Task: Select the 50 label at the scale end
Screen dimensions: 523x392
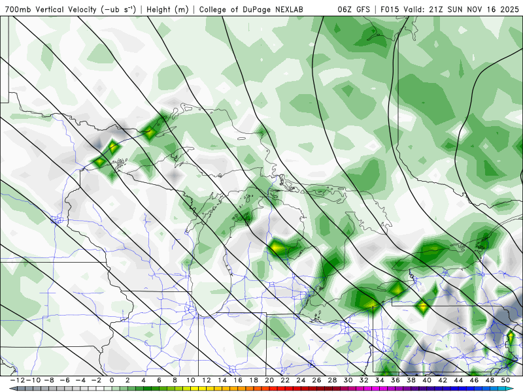Action: (x=505, y=380)
